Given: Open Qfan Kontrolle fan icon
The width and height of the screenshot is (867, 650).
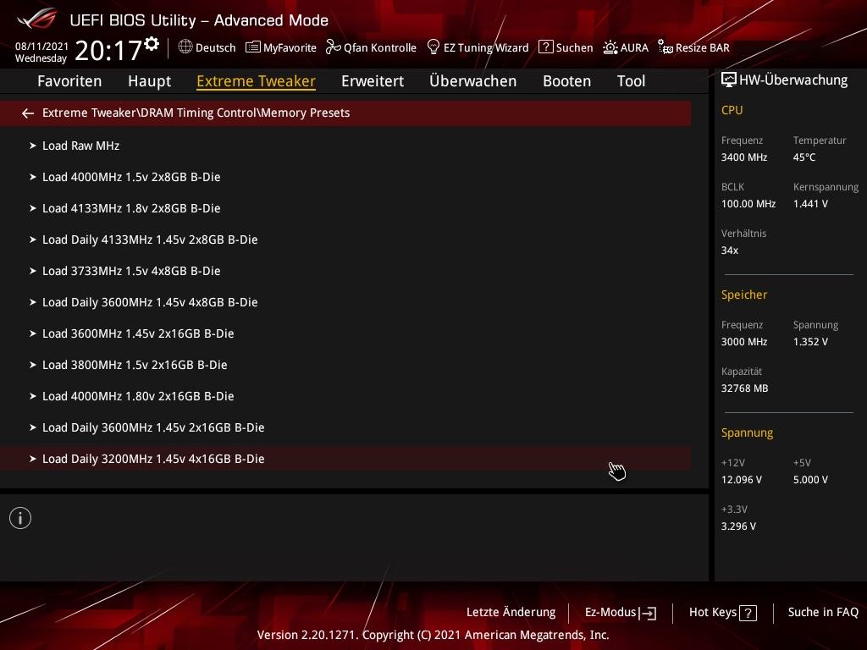Looking at the screenshot, I should tap(333, 47).
